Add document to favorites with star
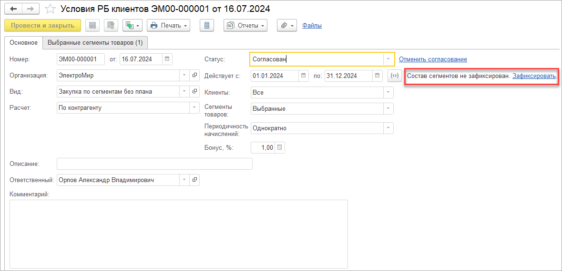Image resolution: width=562 pixels, height=271 pixels. [x=49, y=9]
